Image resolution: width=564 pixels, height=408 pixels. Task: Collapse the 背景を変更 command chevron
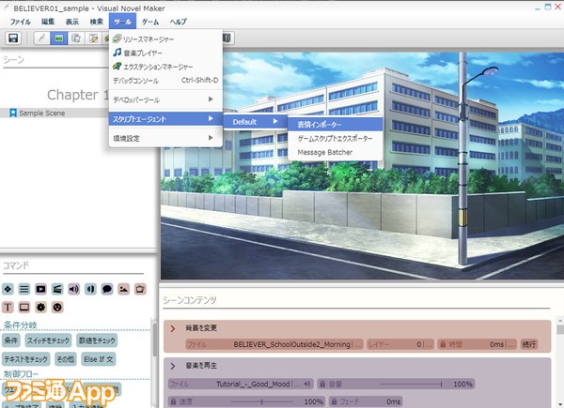(x=173, y=328)
